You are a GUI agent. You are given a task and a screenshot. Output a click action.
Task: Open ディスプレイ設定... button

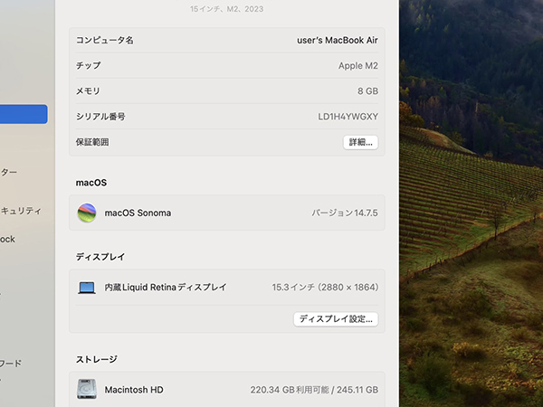pyautogui.click(x=336, y=319)
